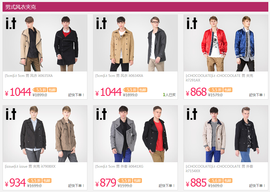The image size is (270, 192).
Task: Click the 5.5折 discount tag for it0634XA
Action: coord(130,90)
